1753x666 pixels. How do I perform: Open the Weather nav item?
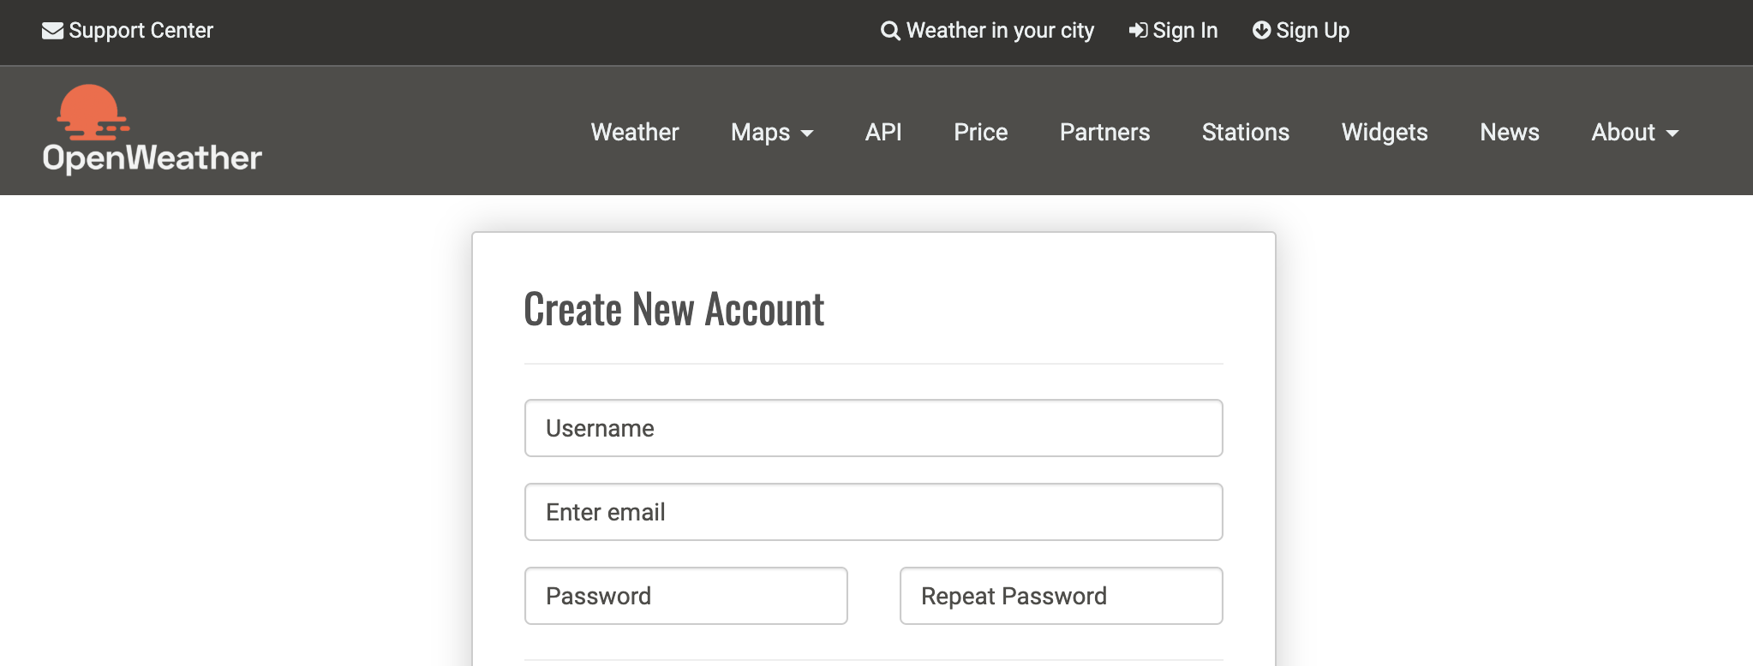click(634, 133)
